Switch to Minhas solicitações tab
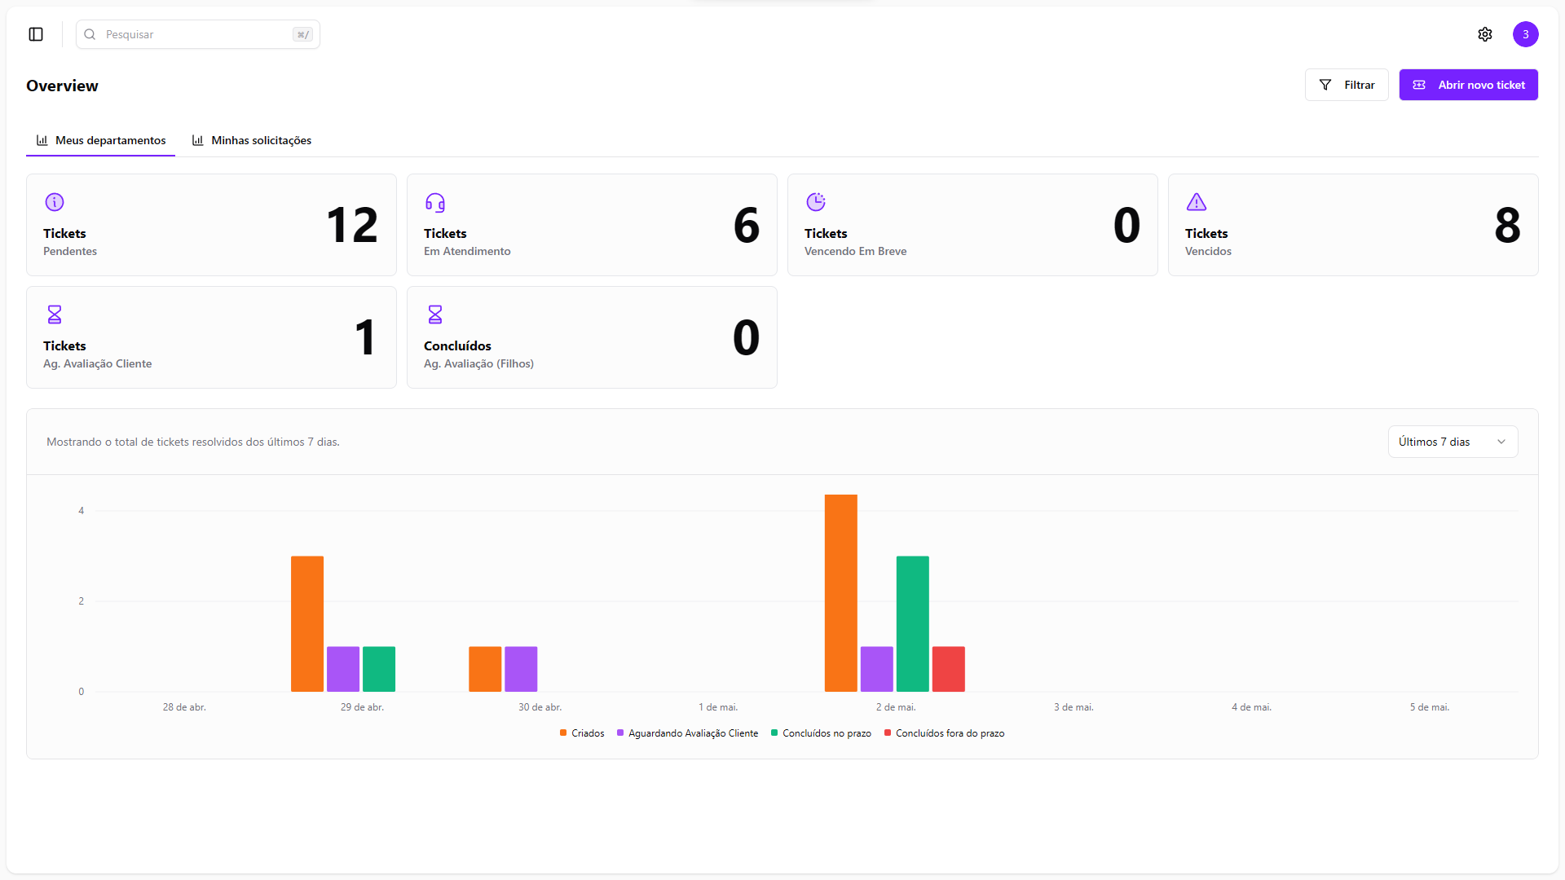Screen dimensions: 1565x880 coord(252,140)
